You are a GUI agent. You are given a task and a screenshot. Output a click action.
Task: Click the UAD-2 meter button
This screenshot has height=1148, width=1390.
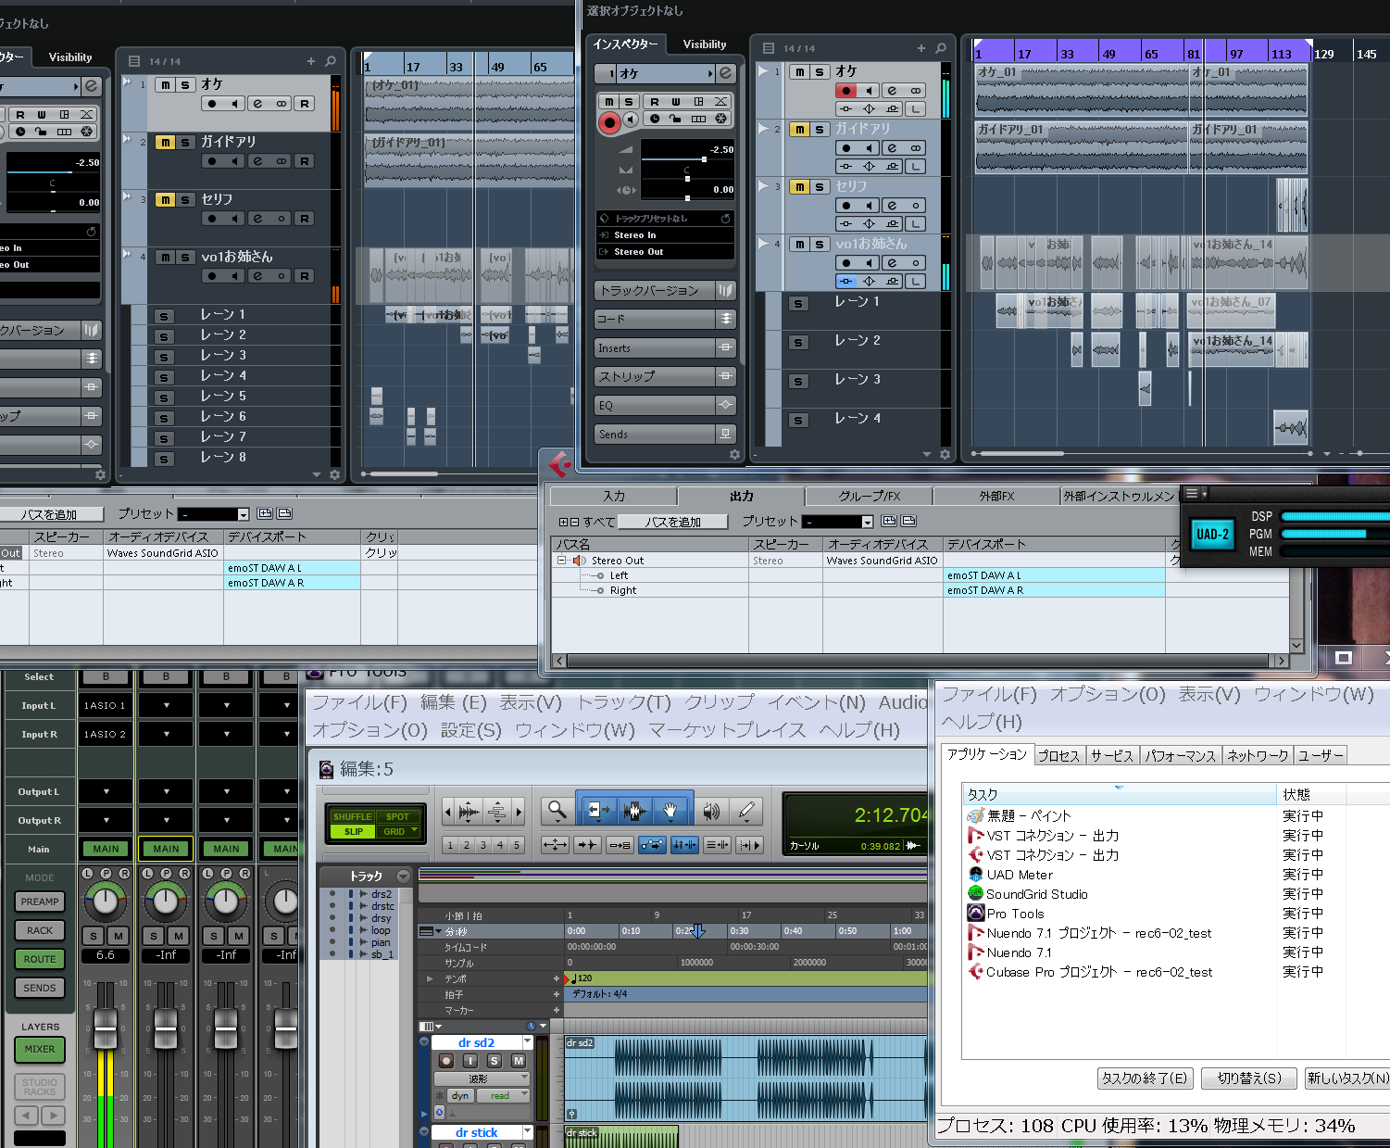1212,535
